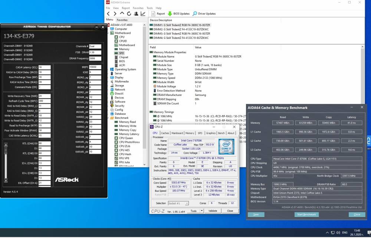Click the ASRock Timing Configurator vertical slider

point(6,163)
